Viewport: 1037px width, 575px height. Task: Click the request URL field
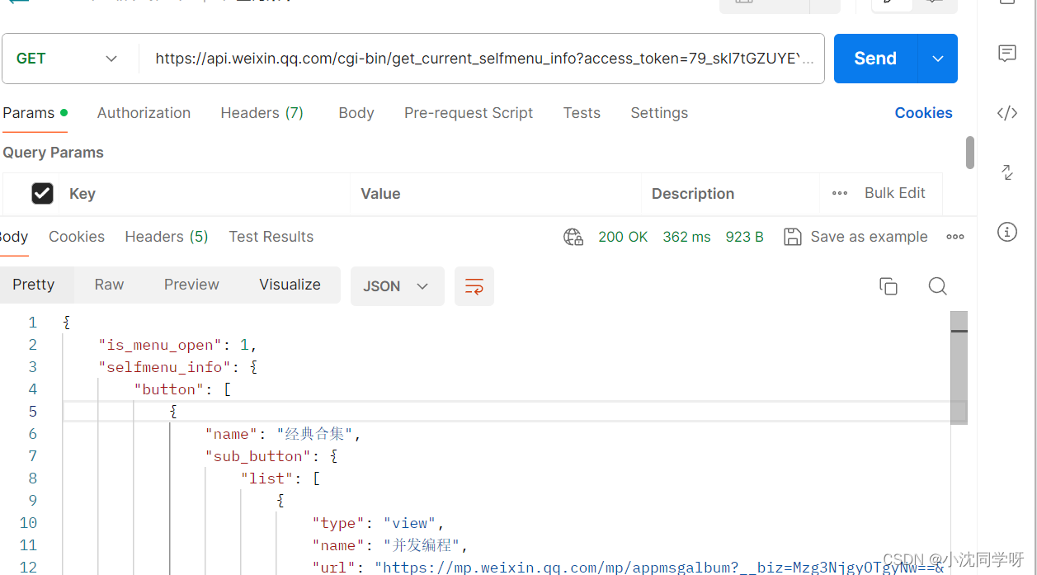483,59
